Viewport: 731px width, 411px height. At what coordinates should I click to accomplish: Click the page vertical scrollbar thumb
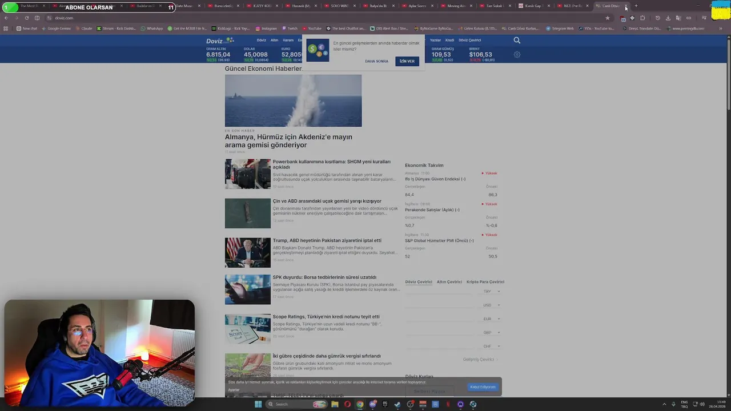pyautogui.click(x=728, y=74)
